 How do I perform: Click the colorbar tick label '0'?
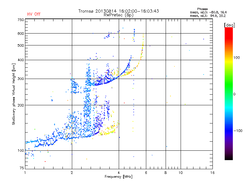tap(234, 94)
